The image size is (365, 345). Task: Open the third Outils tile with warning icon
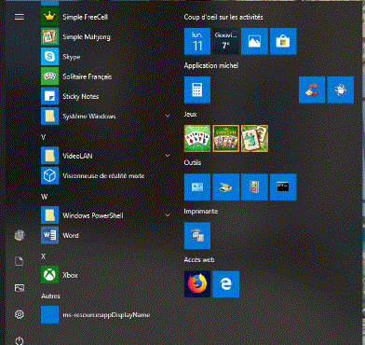click(254, 186)
